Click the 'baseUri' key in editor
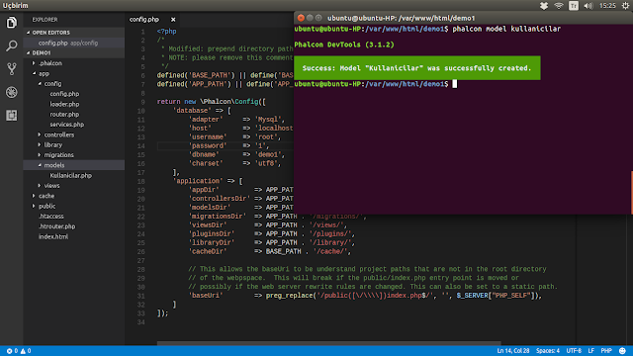Image resolution: width=633 pixels, height=356 pixels. coord(206,296)
